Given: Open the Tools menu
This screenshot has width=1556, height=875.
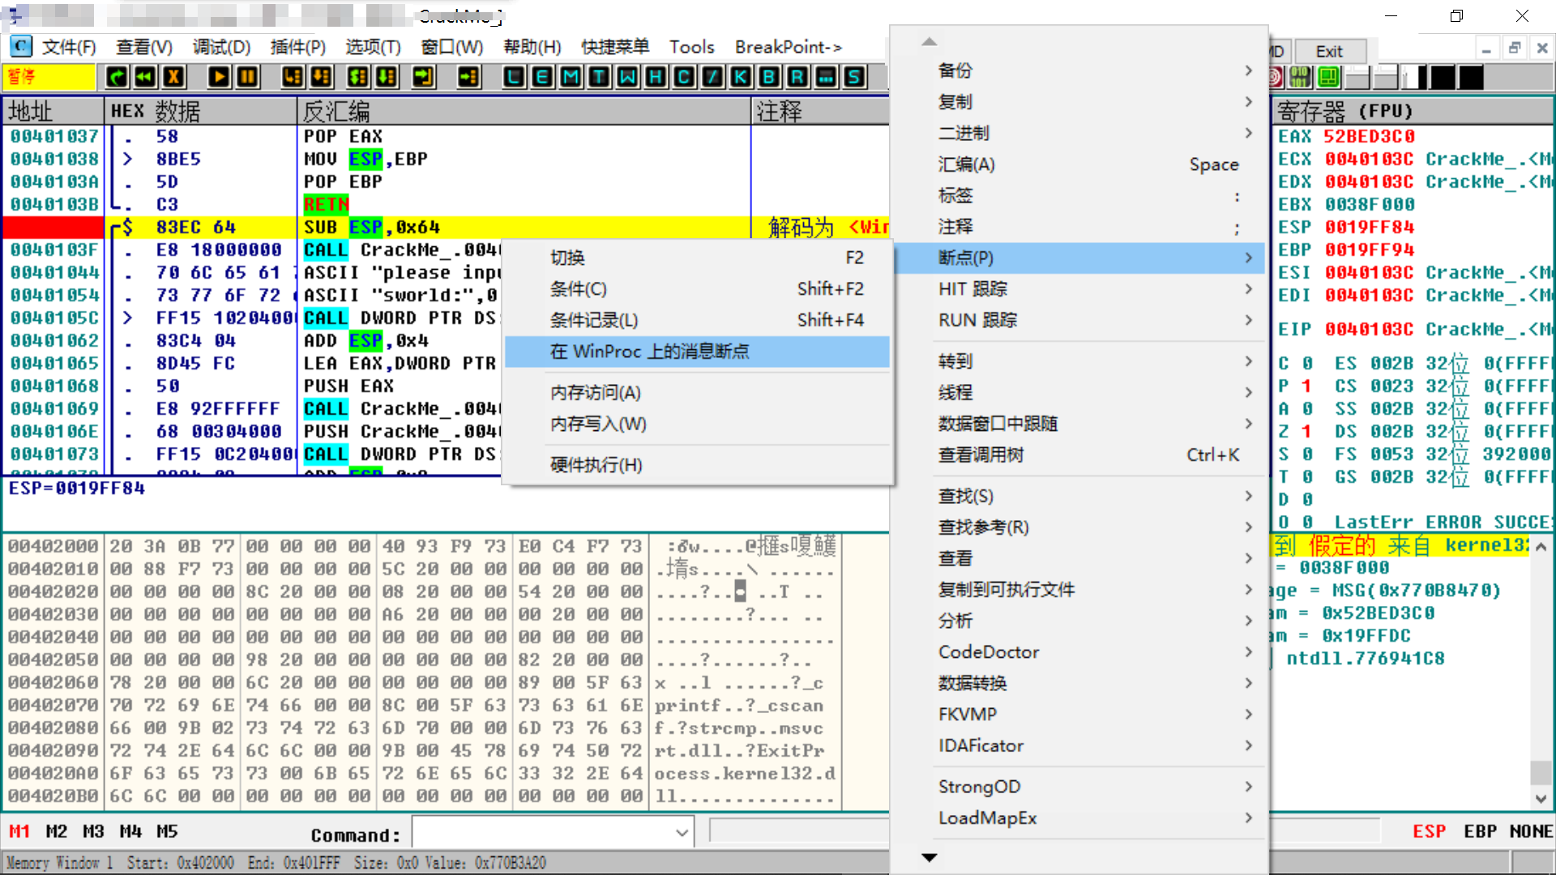Looking at the screenshot, I should point(691,47).
